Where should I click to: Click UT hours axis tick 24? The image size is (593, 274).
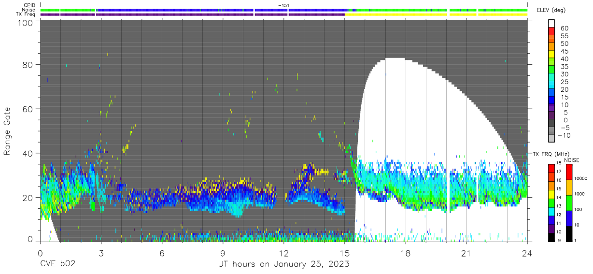527,253
